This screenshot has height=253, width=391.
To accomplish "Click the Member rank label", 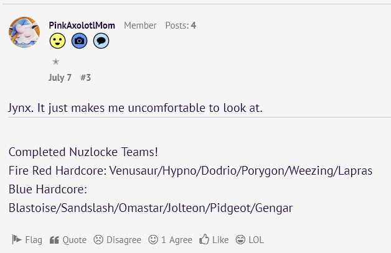I will point(140,25).
